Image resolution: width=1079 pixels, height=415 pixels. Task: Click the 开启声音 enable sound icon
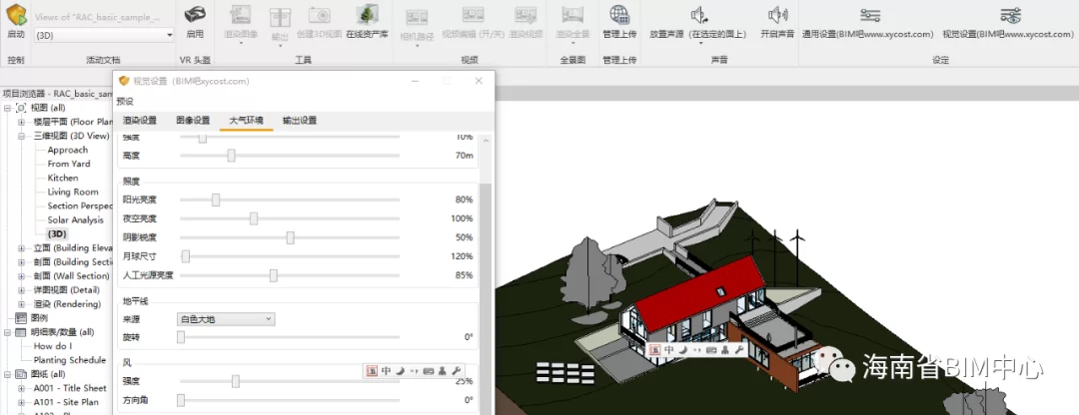pos(777,14)
